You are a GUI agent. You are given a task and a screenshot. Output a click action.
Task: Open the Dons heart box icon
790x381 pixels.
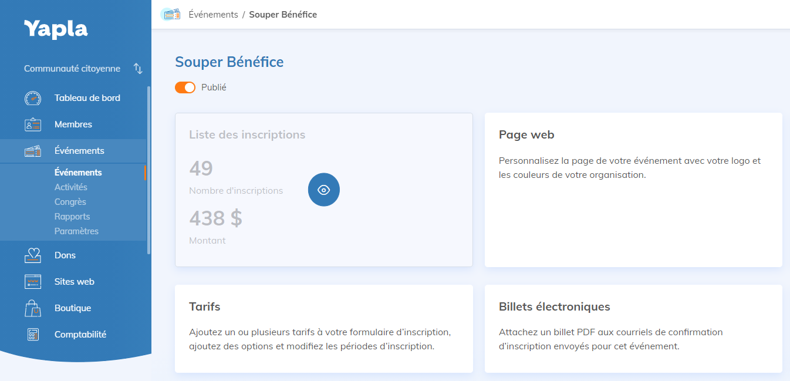pos(33,255)
